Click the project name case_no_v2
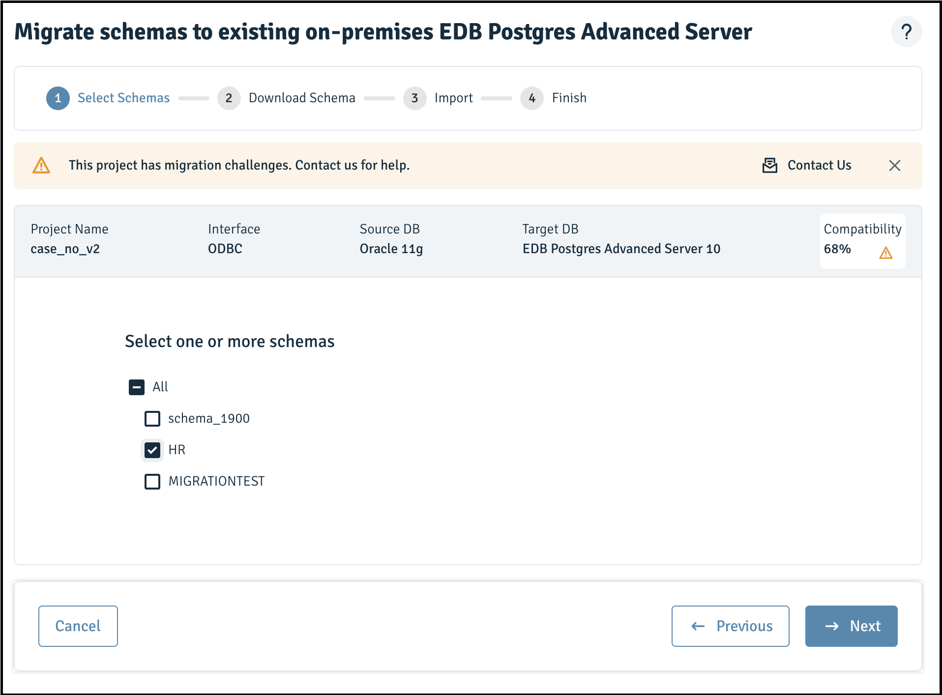 click(65, 249)
